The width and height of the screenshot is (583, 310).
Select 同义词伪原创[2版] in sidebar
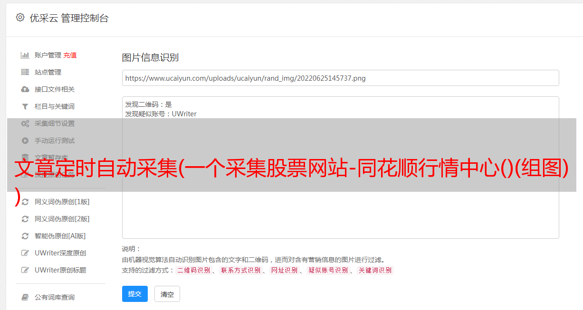tap(62, 219)
